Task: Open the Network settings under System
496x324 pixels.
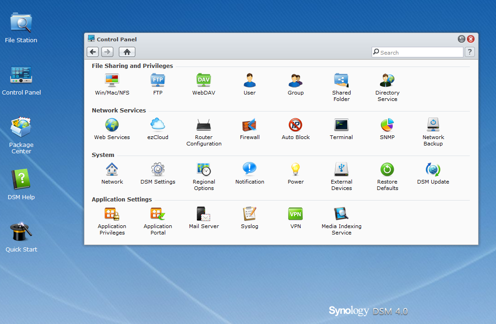Action: (112, 173)
